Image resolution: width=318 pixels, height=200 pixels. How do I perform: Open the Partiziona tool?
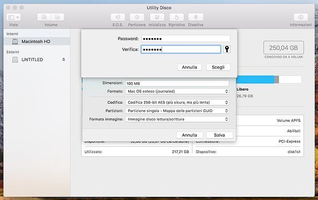(137, 17)
